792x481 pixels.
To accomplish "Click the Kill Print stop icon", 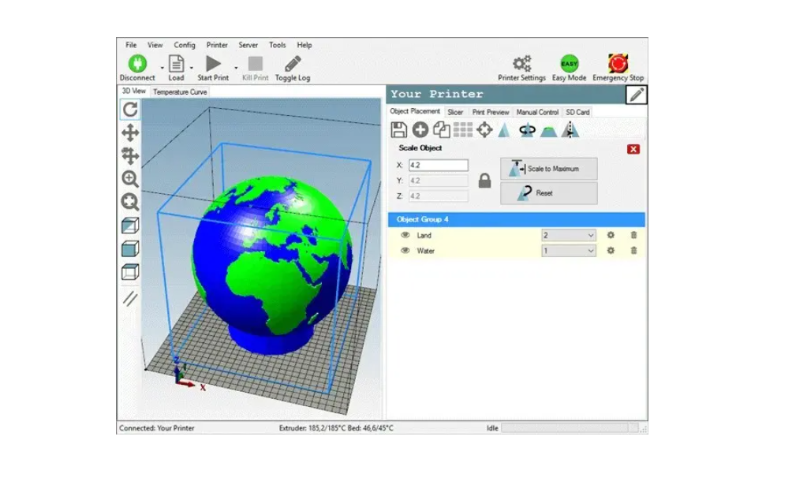I will click(255, 64).
